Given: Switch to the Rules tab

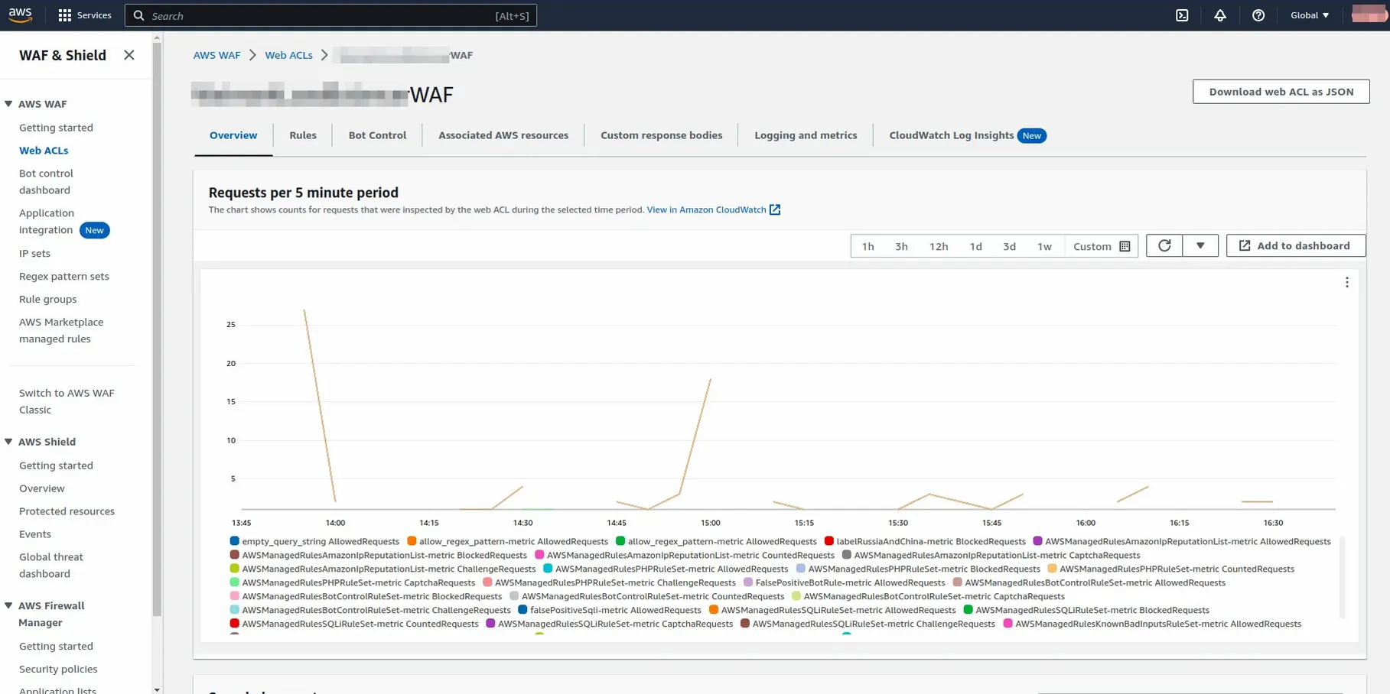Looking at the screenshot, I should coord(303,135).
